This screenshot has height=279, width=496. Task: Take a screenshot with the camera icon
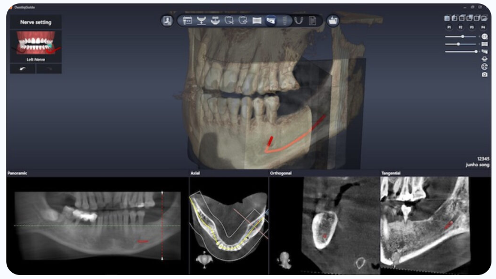(x=484, y=74)
